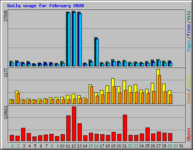Click day 1 on the x-axis
This screenshot has width=193, height=150.
tap(12, 146)
